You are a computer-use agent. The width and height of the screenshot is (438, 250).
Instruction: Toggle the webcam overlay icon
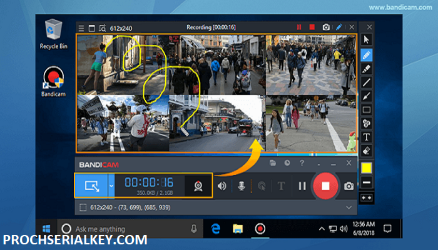tap(198, 186)
